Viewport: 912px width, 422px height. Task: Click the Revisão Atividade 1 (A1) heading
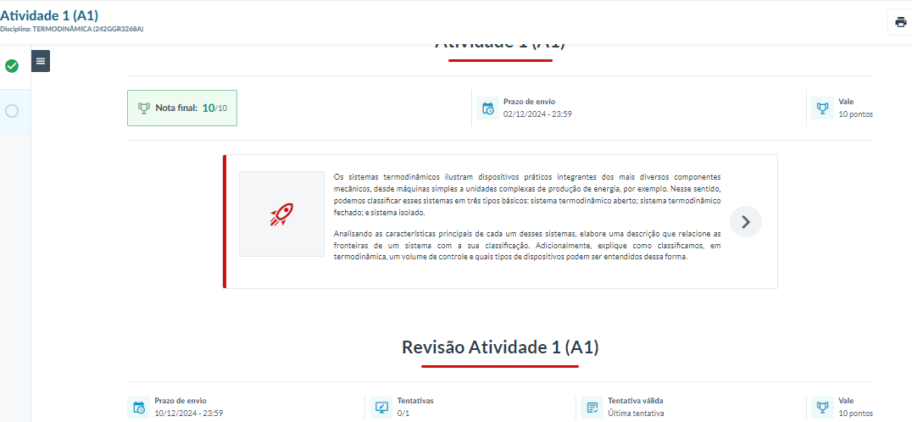[500, 347]
